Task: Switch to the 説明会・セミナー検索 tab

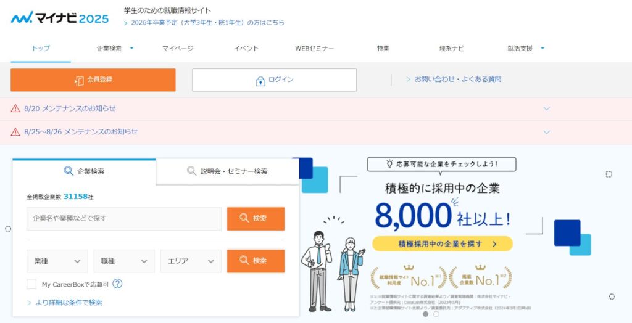Action: [227, 171]
